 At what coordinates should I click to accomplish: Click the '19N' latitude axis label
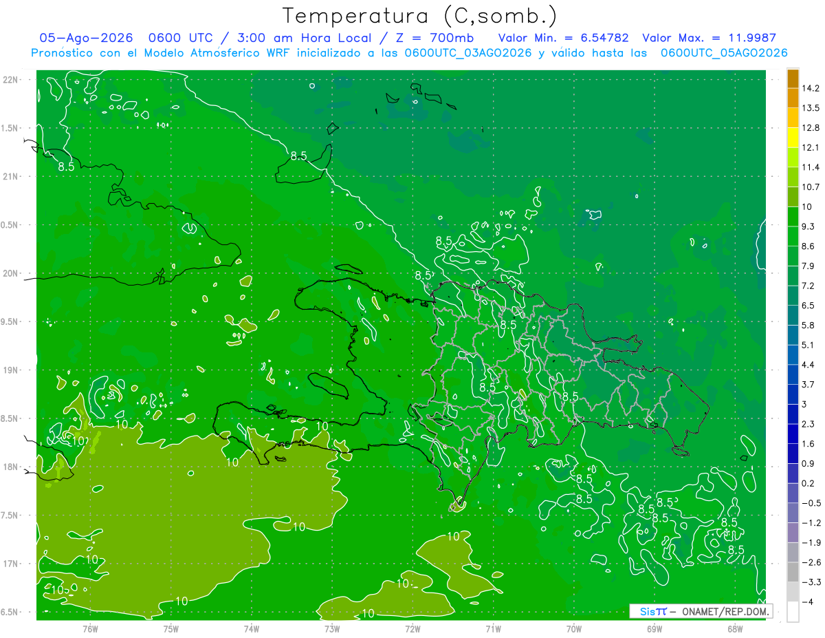tap(12, 370)
